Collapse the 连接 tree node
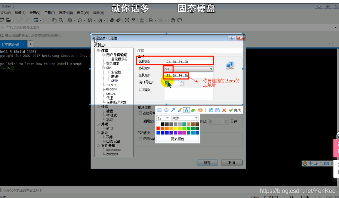This screenshot has height=198, width=339. 98,50
